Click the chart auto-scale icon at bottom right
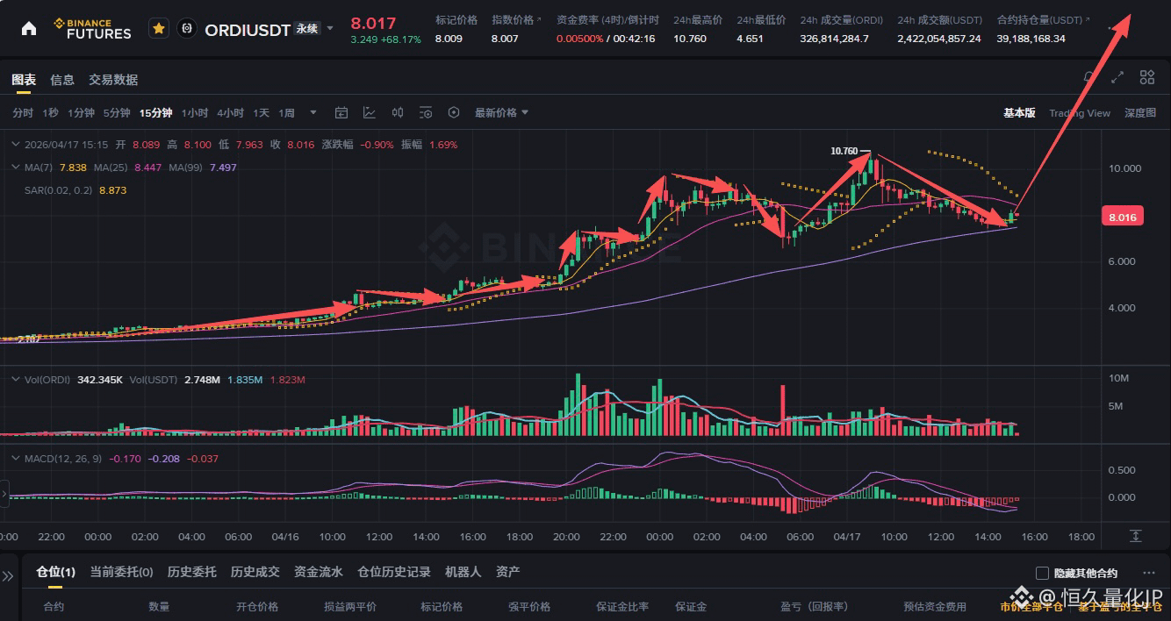Screen dimensions: 1171x621 1135,536
